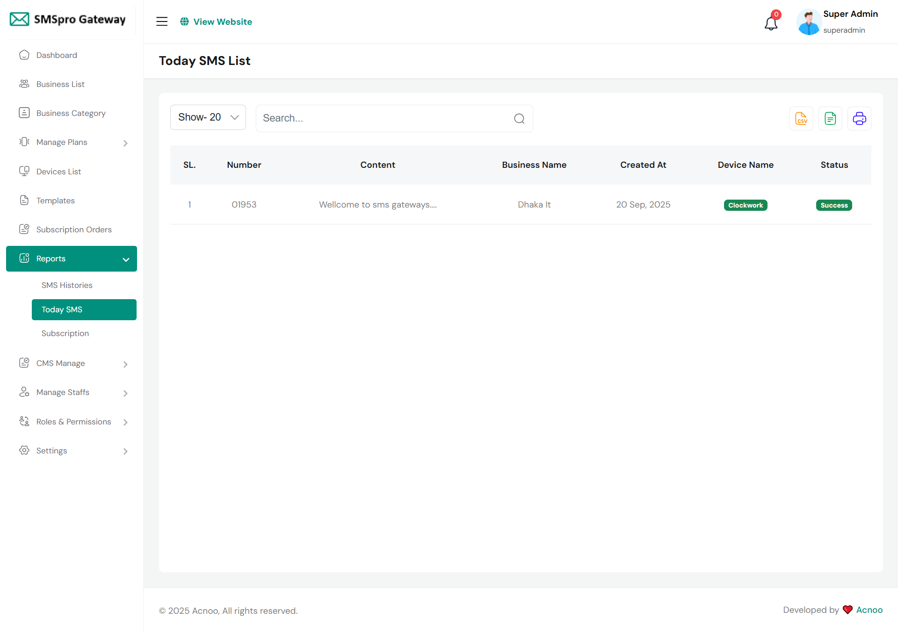The image size is (898, 632).
Task: Go to Subscription report
Action: tap(65, 333)
